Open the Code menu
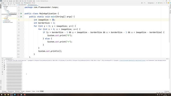This screenshot has height=96, width=171. [x=14, y=1]
